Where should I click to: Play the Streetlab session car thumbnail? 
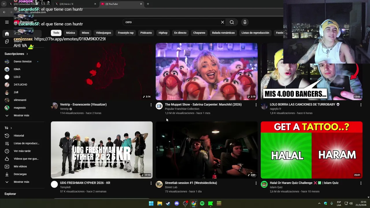pos(207,150)
